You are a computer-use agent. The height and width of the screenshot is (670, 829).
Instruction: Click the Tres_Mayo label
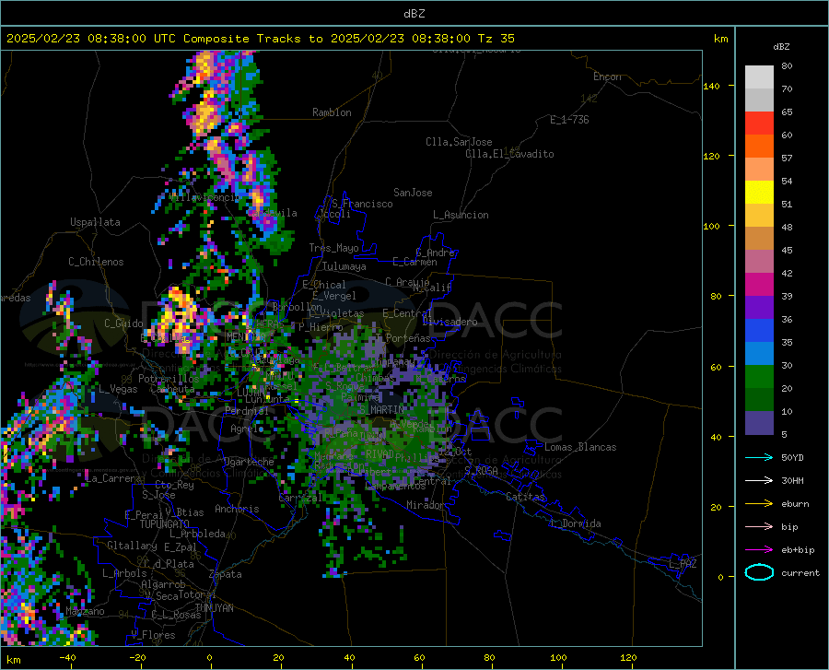334,248
